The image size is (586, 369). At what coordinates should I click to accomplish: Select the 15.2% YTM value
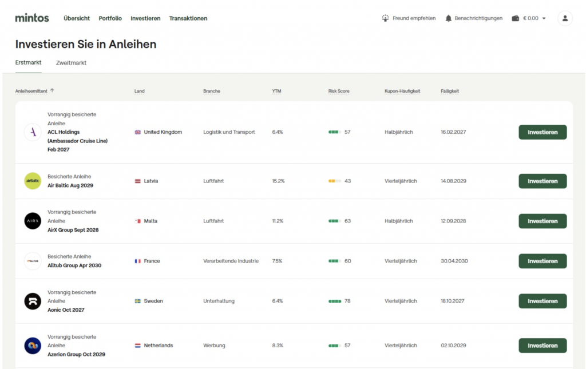pyautogui.click(x=278, y=181)
